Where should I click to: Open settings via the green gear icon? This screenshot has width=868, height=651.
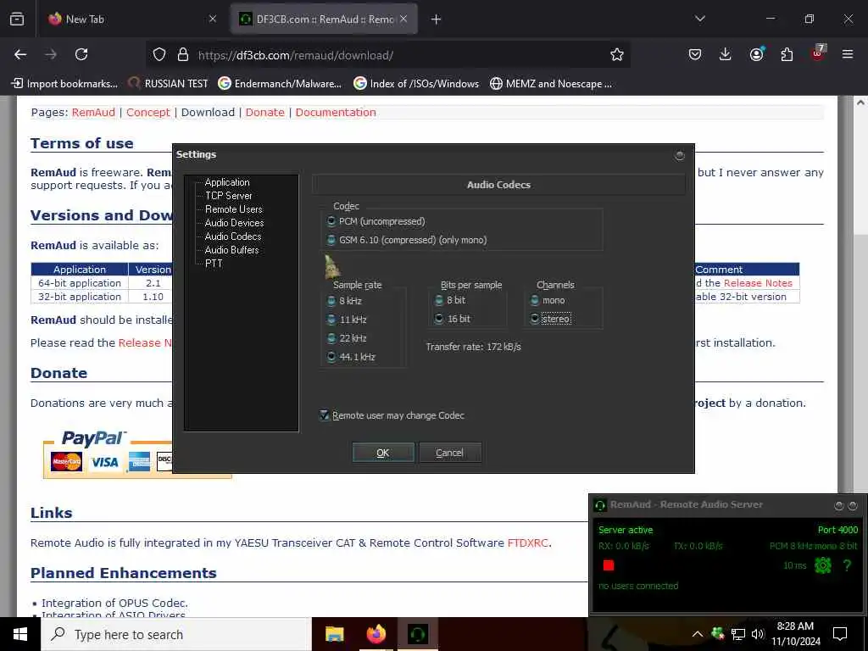[822, 565]
